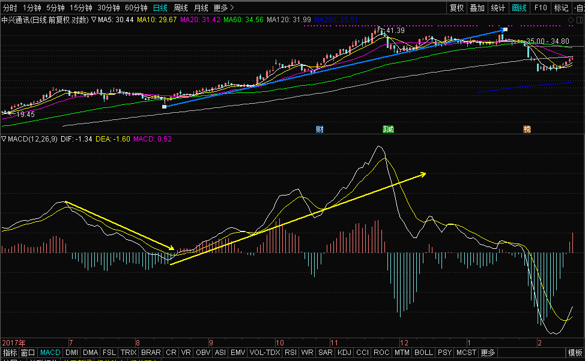Screen dimensions: 585x361
Task: Expand the 更多 periods dropdown at top
Action: pyautogui.click(x=223, y=8)
